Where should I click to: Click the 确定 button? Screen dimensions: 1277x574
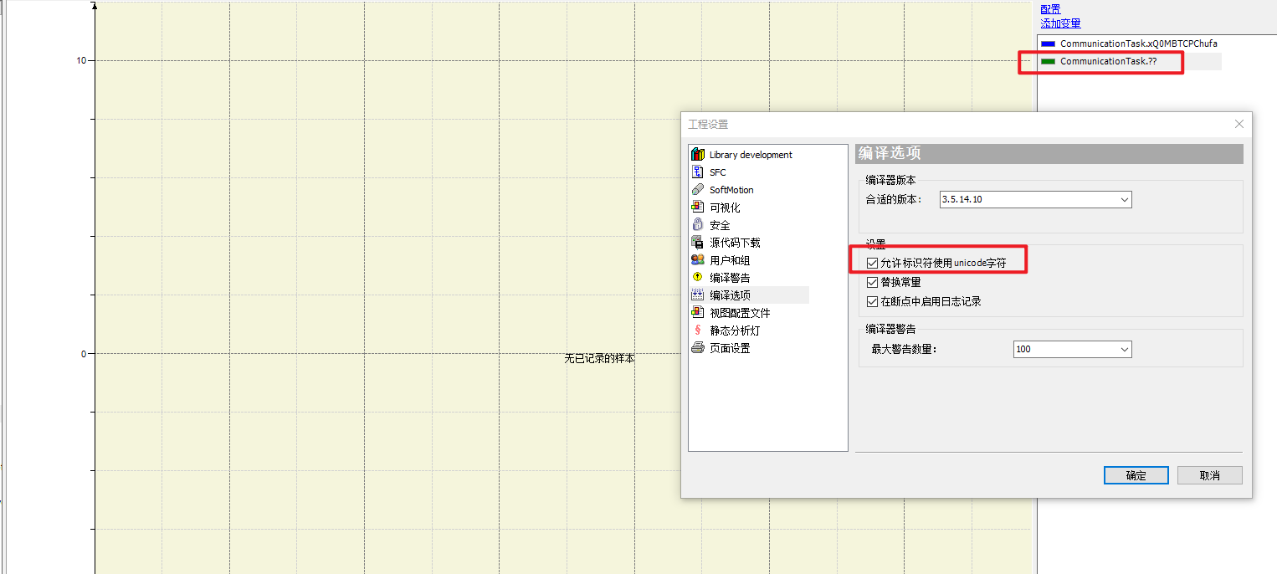(1136, 475)
